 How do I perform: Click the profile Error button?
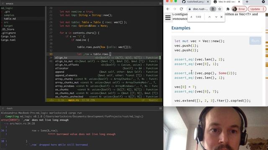coord(239,9)
